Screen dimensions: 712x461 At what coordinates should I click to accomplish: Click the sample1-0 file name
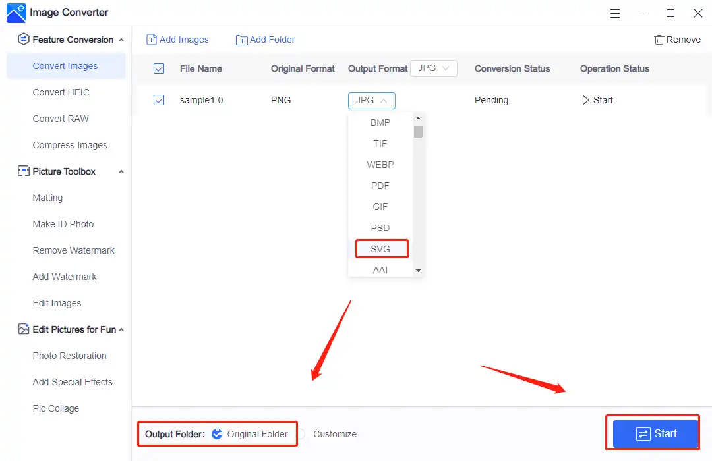[201, 100]
